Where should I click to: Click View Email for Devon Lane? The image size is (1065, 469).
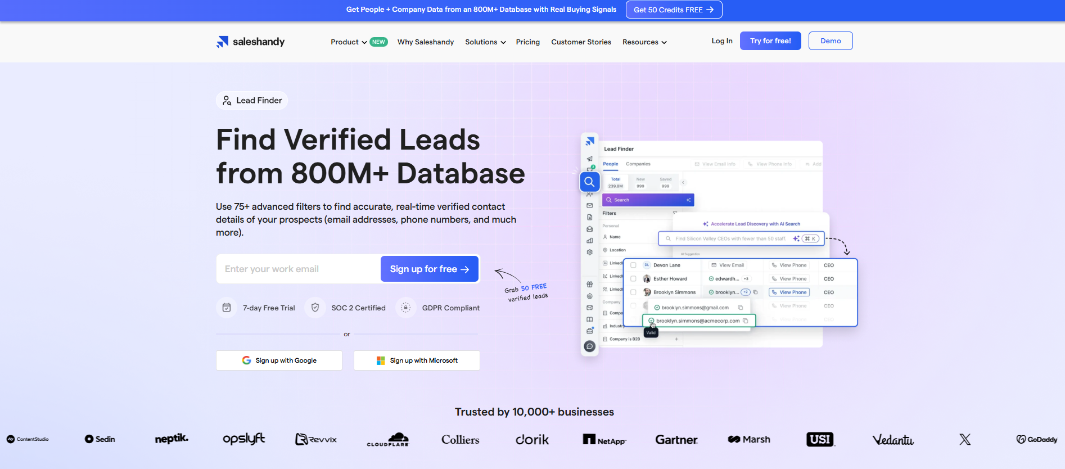pos(728,265)
